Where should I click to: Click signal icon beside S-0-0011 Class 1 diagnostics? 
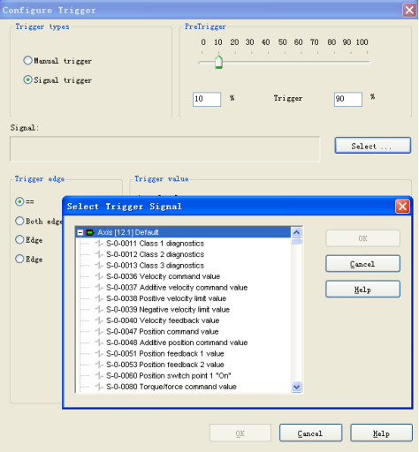coord(99,244)
